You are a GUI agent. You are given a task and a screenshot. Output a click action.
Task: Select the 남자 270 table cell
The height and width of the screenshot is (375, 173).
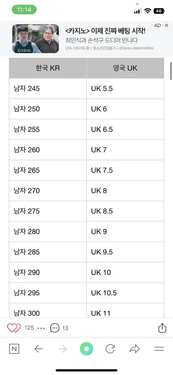click(x=48, y=191)
